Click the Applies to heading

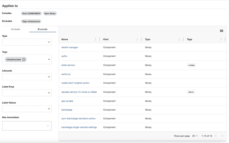(10, 6)
